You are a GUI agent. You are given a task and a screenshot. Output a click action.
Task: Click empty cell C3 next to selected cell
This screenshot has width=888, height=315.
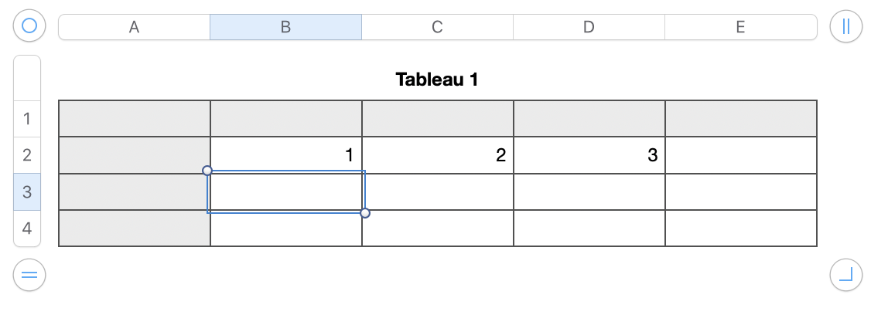(438, 191)
